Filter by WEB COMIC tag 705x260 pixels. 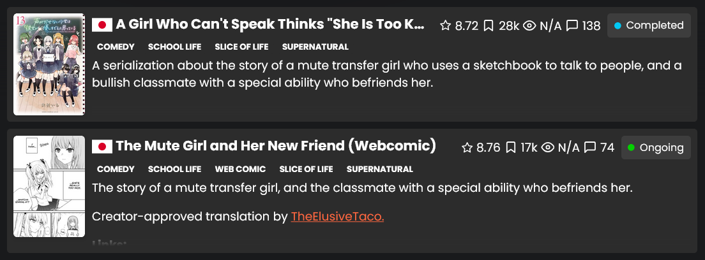[x=240, y=170]
